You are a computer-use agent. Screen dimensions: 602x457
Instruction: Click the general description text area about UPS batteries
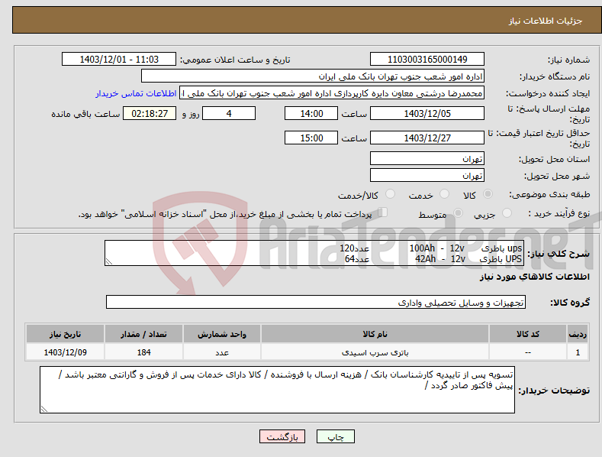[314, 253]
